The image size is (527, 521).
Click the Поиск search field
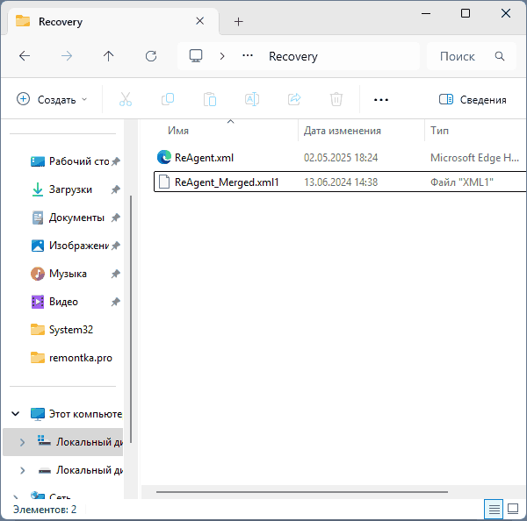(471, 56)
